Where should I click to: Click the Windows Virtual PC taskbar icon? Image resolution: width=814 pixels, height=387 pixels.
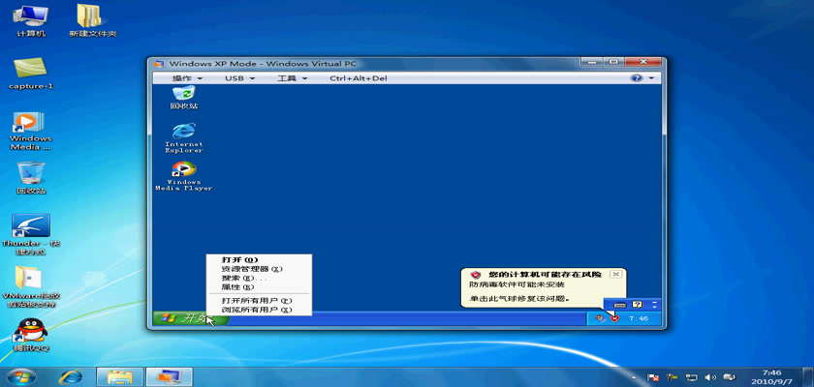pos(169,374)
